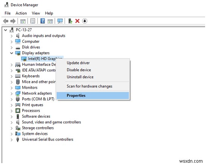The image size is (207, 165).
Task: Expand the Keyboards chevron
Action: point(12,76)
